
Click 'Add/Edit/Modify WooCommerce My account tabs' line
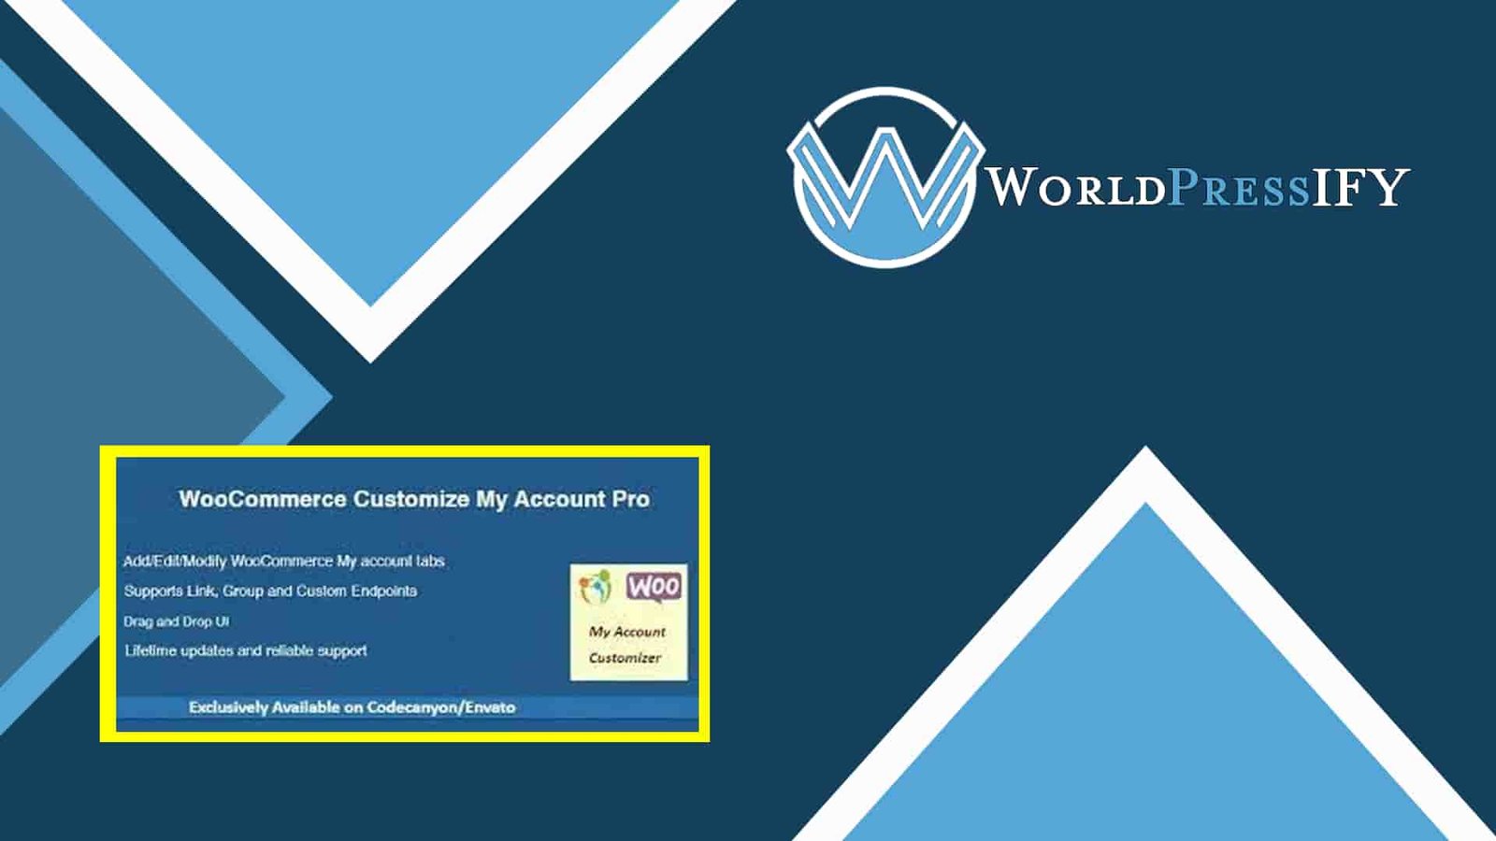(x=283, y=561)
